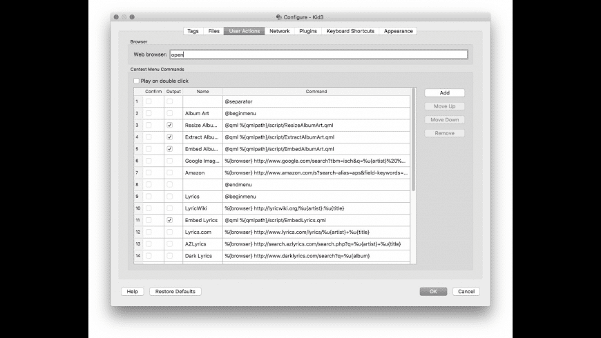601x338 pixels.
Task: Click the Command column header
Action: [316, 92]
